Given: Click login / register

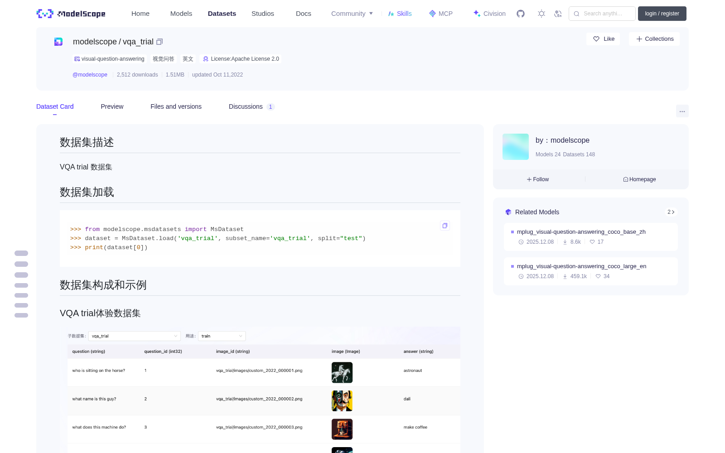Looking at the screenshot, I should click(x=662, y=14).
